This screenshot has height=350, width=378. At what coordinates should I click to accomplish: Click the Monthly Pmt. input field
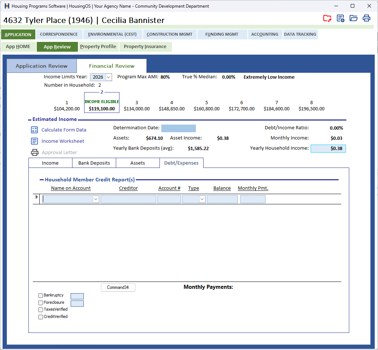(x=253, y=199)
